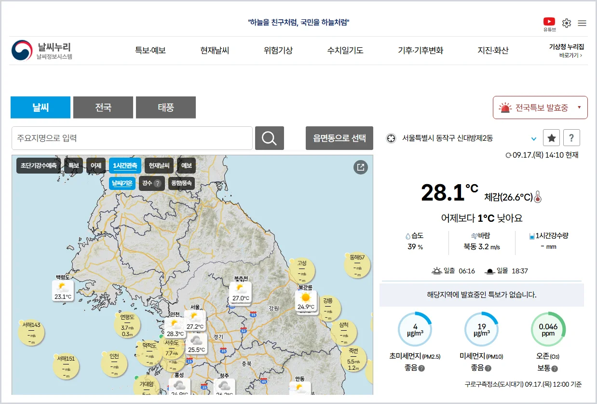Click 죽변 buoy marker
Image resolution: width=597 pixels, height=404 pixels.
[353, 359]
